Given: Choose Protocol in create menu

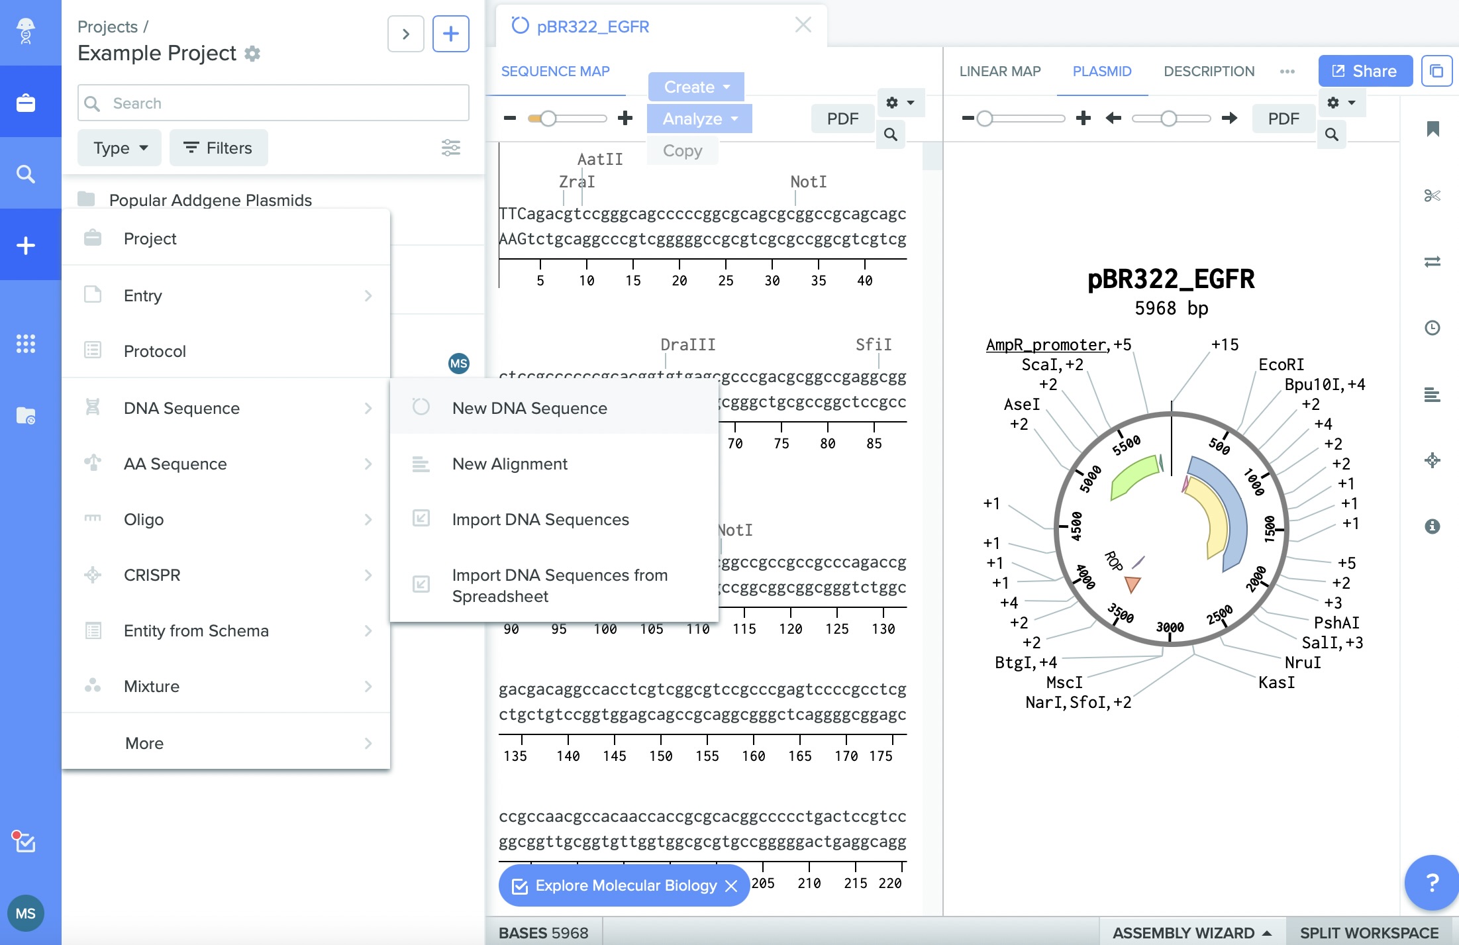Looking at the screenshot, I should click(226, 351).
